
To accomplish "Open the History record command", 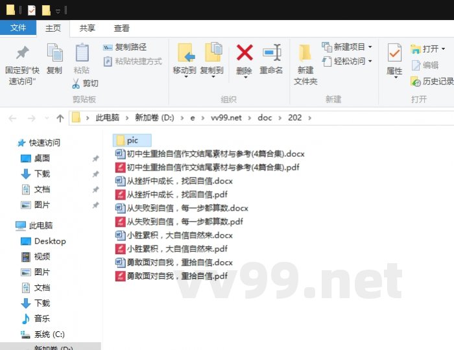I will coord(431,82).
